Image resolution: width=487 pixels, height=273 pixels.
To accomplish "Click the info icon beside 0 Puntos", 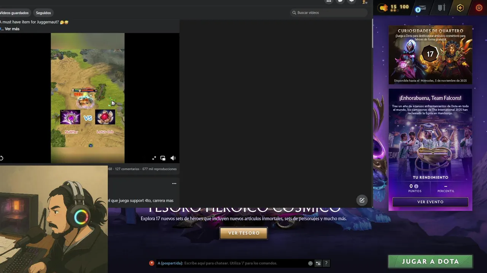I will click(416, 186).
